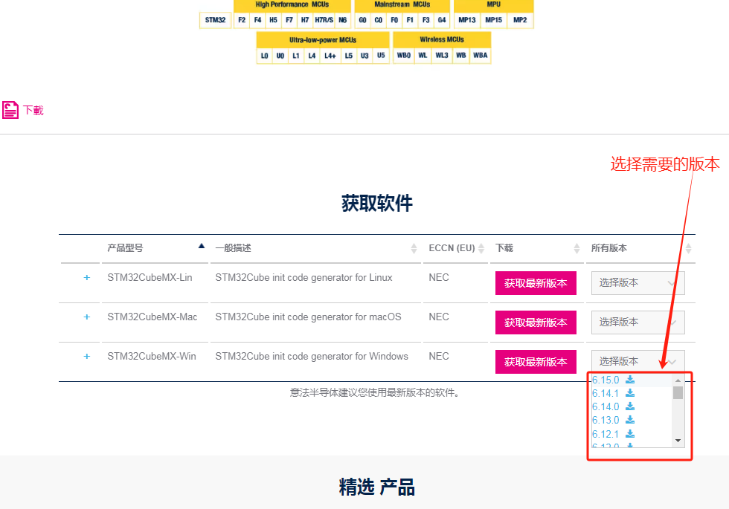
Task: Click STM32CubeMX-Lin product name
Action: point(150,278)
